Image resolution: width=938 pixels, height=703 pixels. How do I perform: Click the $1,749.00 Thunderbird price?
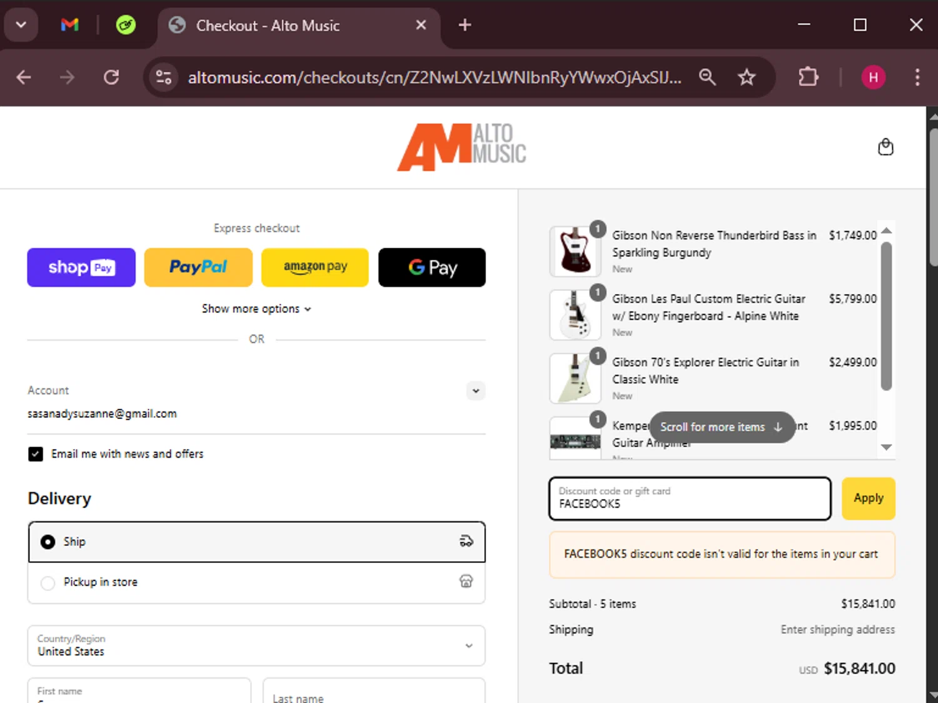coord(853,236)
